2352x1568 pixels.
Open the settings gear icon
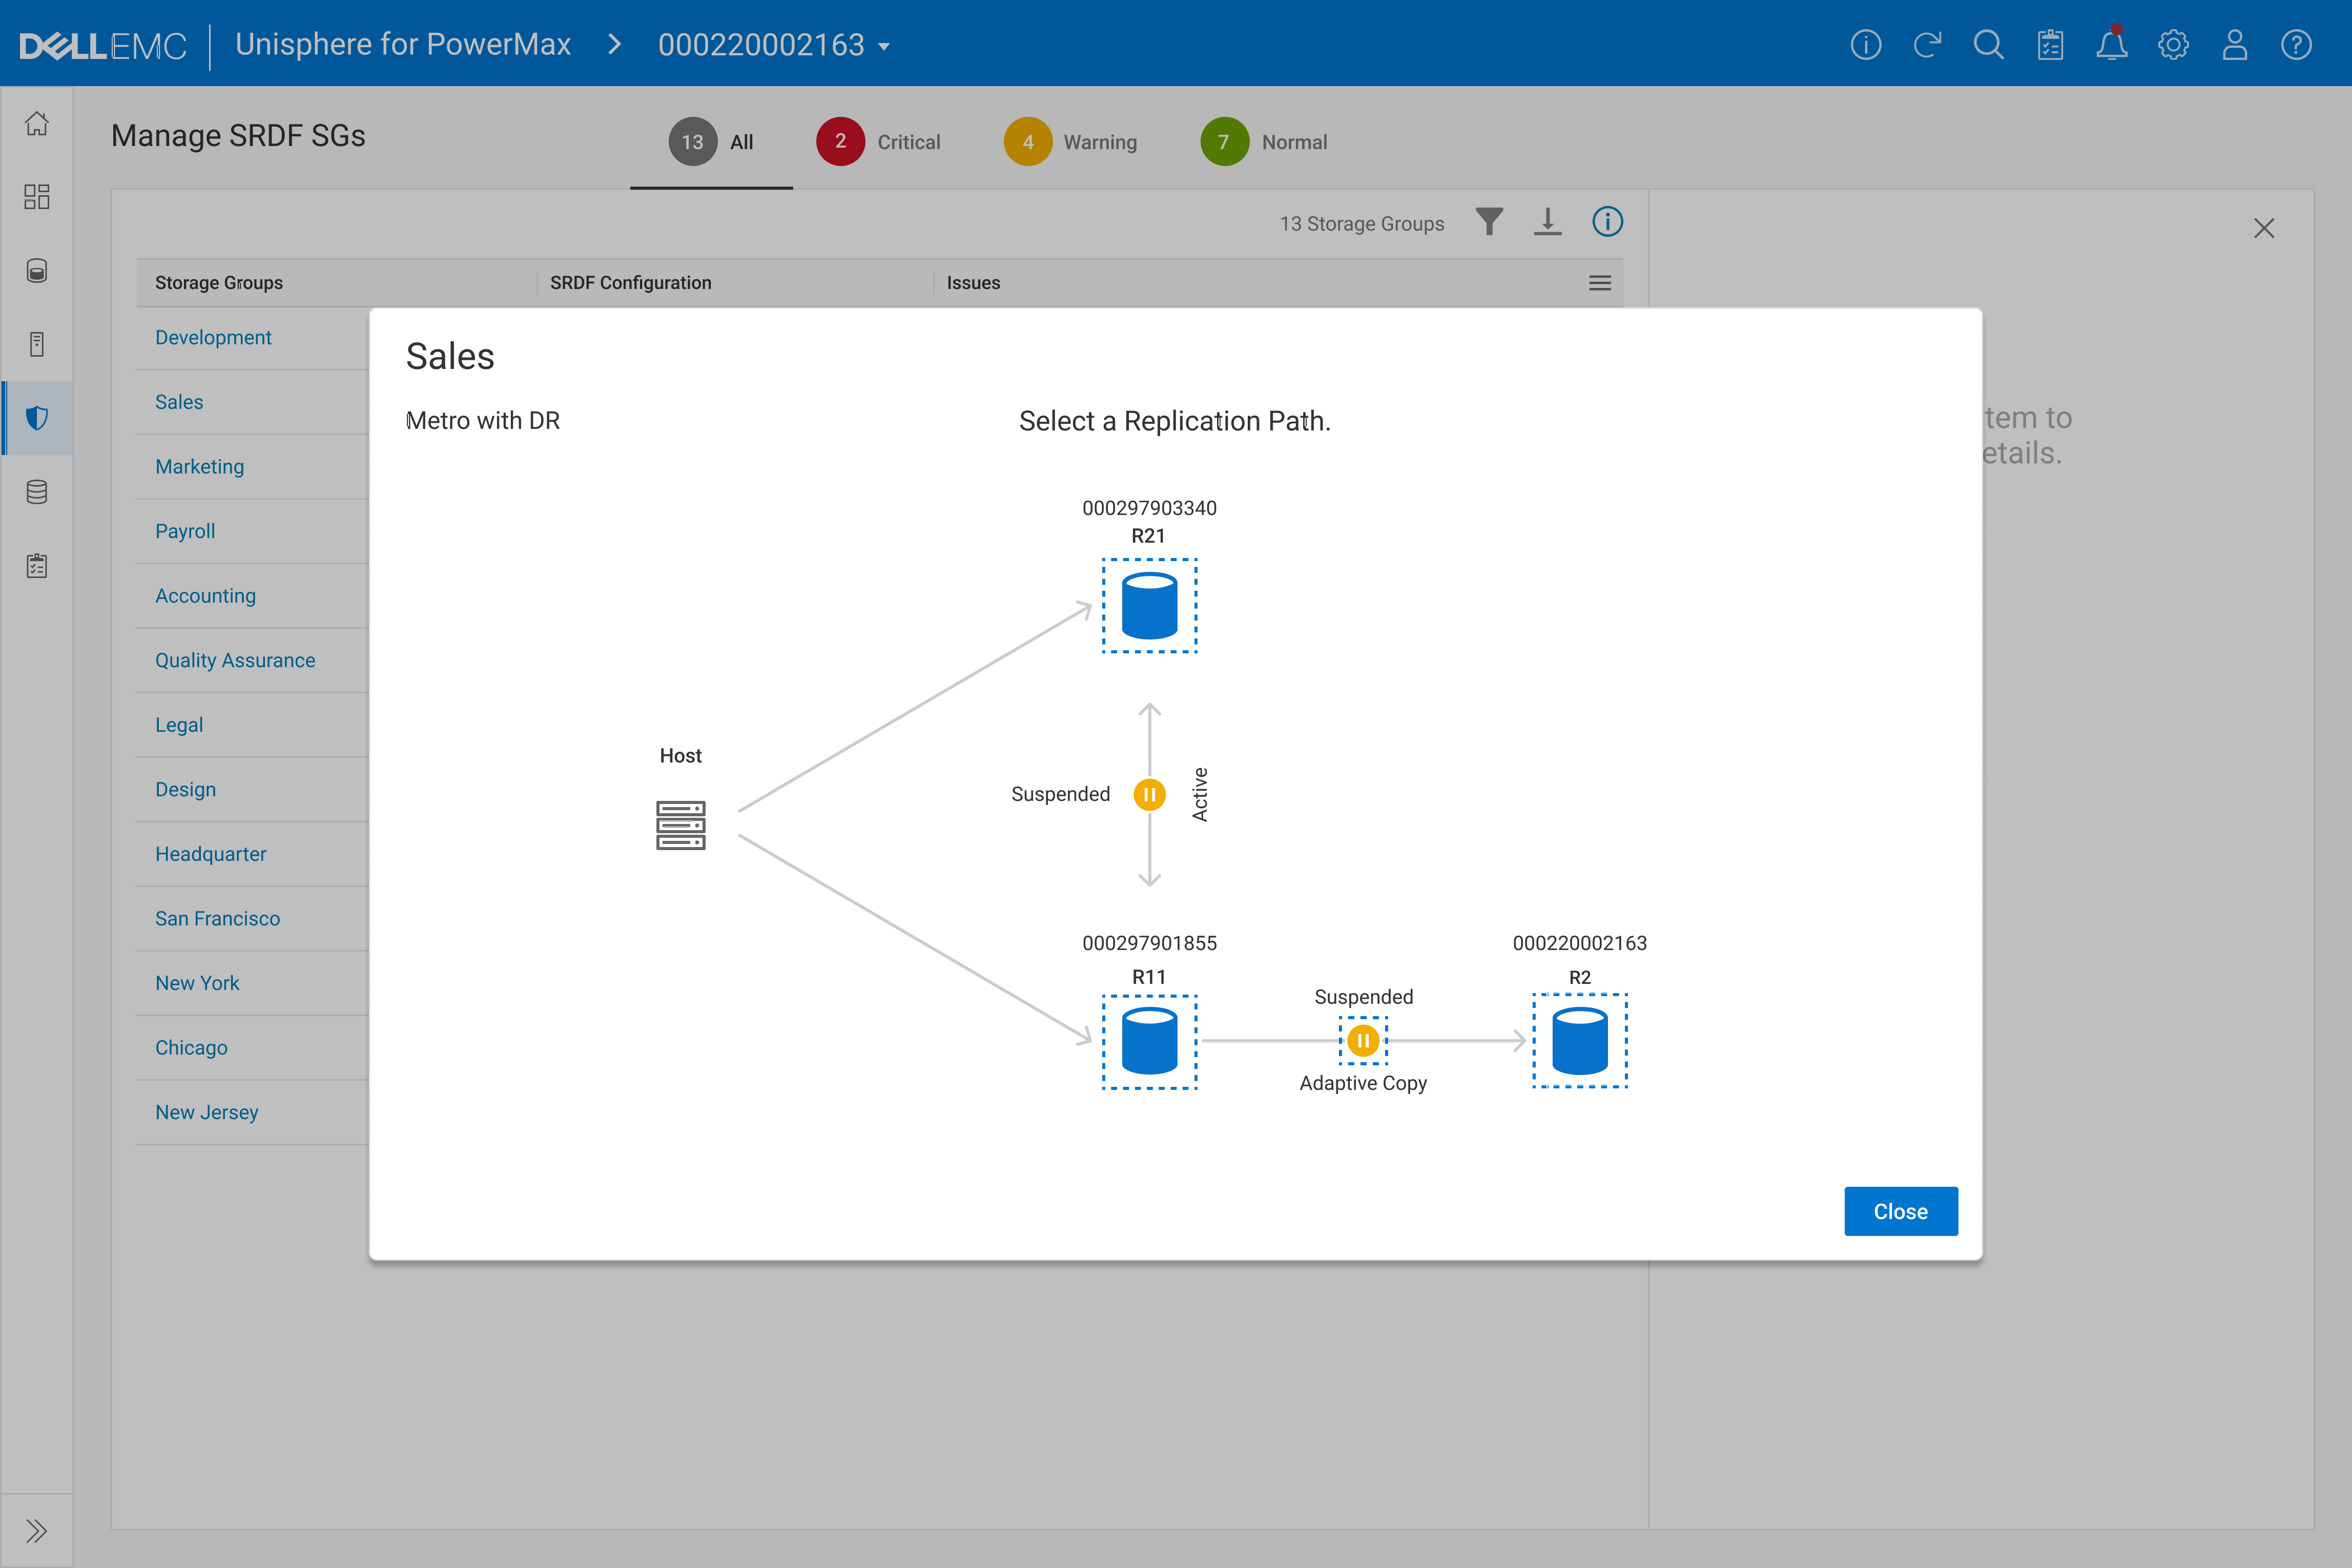click(x=2173, y=45)
